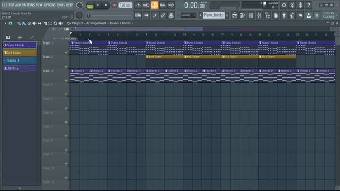This screenshot has height=191, width=340.
Task: Choose the Select marquee tool
Action: 50,23
